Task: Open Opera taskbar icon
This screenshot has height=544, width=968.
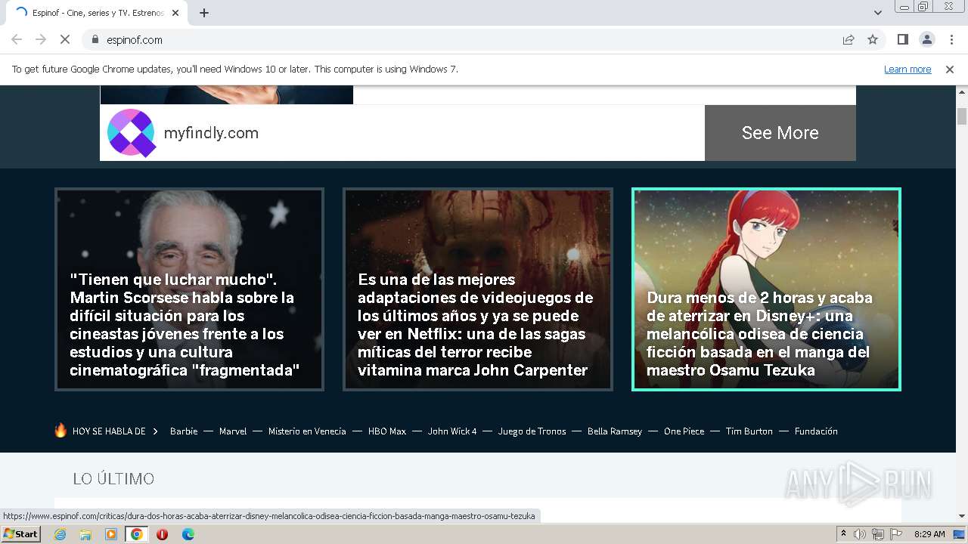Action: coord(162,534)
